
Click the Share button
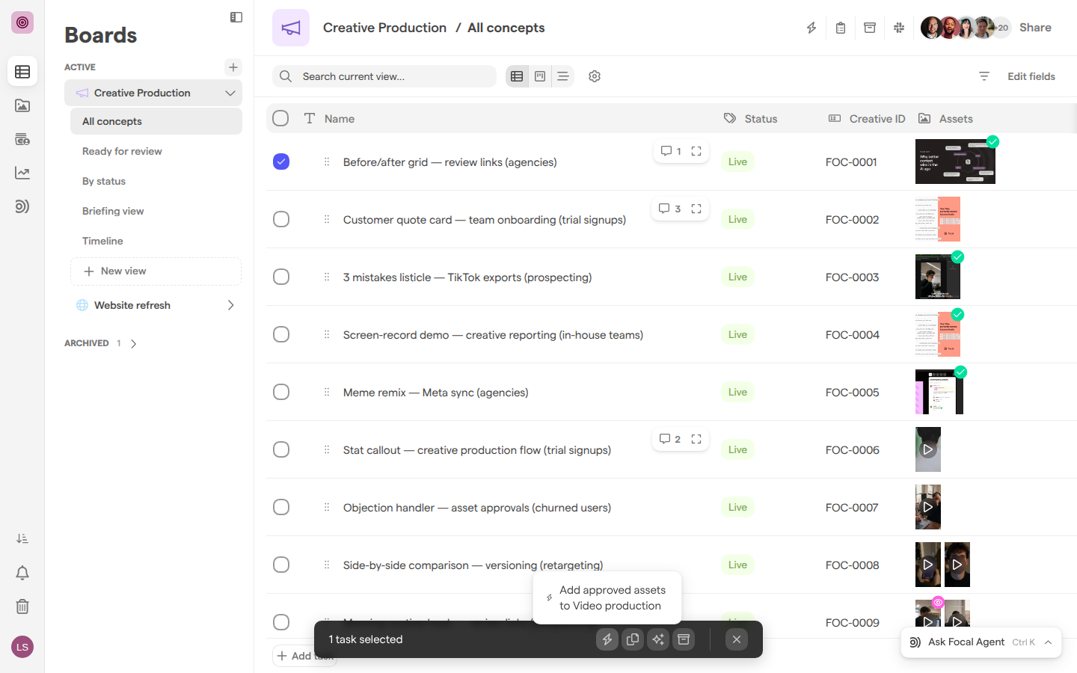[1035, 28]
